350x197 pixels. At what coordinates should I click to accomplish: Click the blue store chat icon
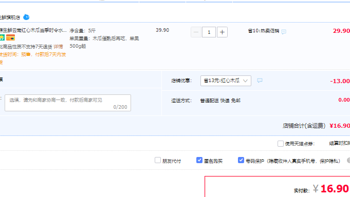[26, 17]
